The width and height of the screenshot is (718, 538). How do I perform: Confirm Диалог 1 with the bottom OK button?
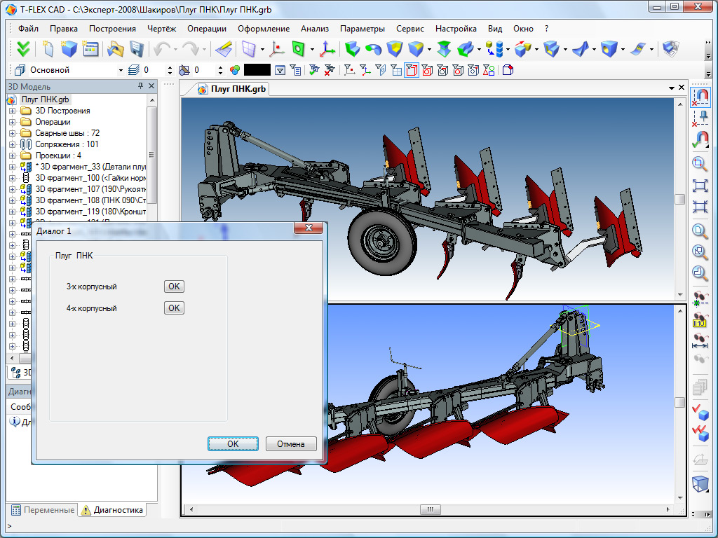233,443
